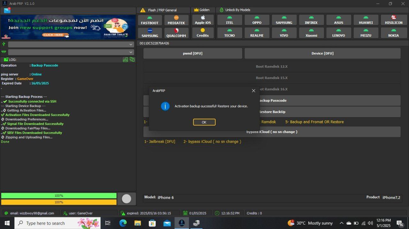409x229 pixels.
Task: Choose the TECNO model button
Action: 229,33
